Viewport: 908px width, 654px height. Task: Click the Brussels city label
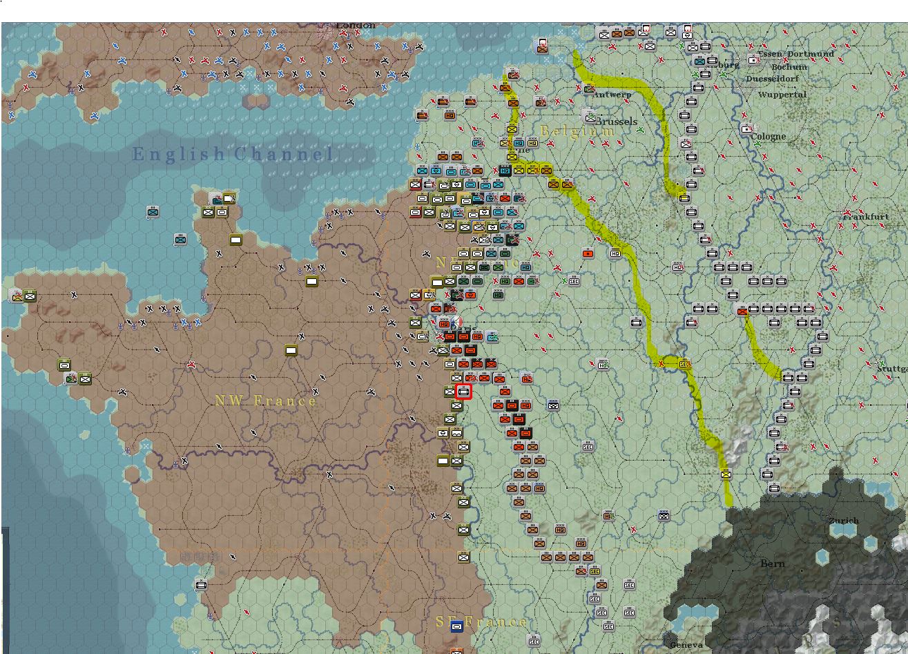[x=615, y=122]
